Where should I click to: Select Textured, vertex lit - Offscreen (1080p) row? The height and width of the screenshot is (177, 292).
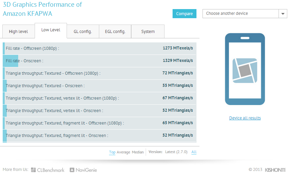100,98
